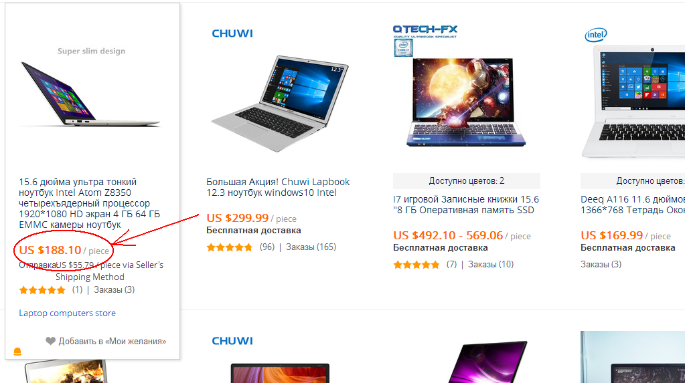The height and width of the screenshot is (383, 685).
Task: Click the Intel logo on white laptop
Action: (596, 35)
